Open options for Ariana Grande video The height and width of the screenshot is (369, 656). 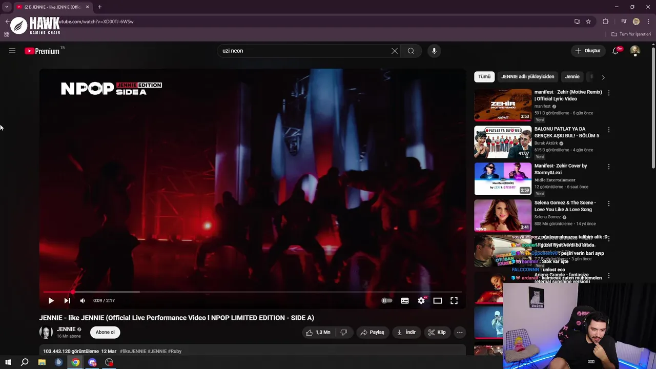[609, 276]
